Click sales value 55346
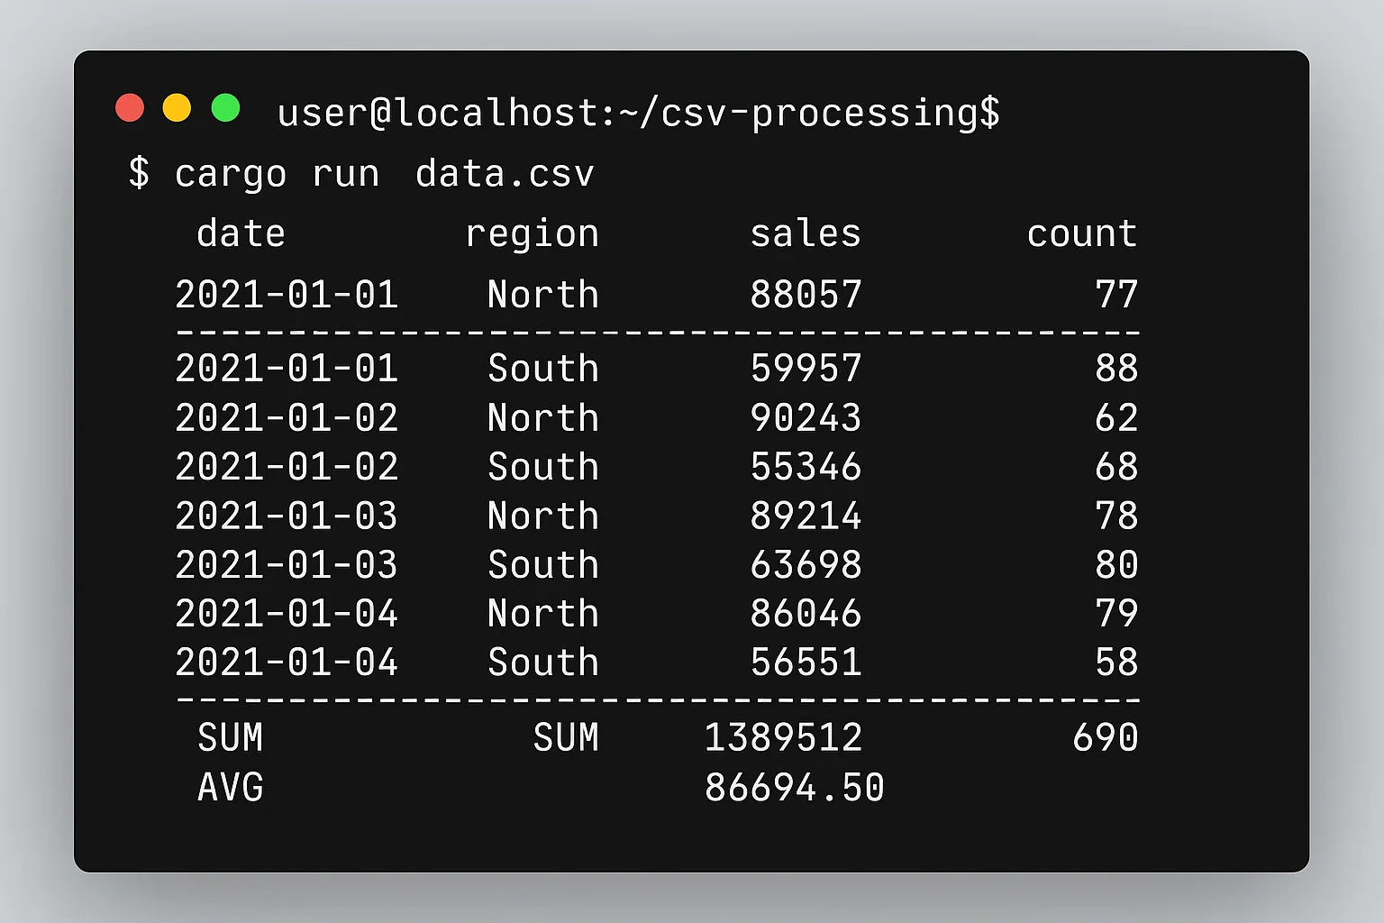Viewport: 1384px width, 923px height. pos(806,467)
